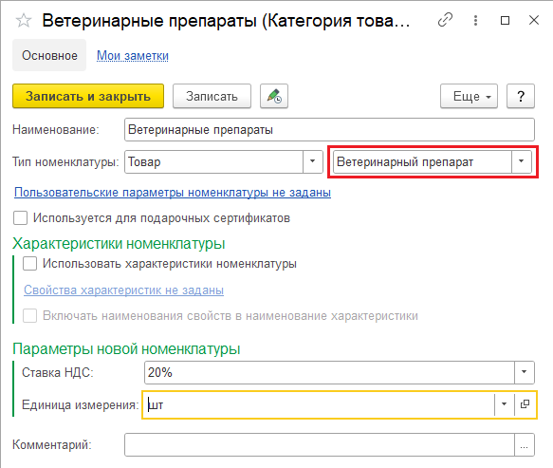
Task: Maximize the category window
Action: [x=505, y=21]
